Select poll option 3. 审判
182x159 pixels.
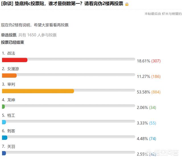pos(9,84)
